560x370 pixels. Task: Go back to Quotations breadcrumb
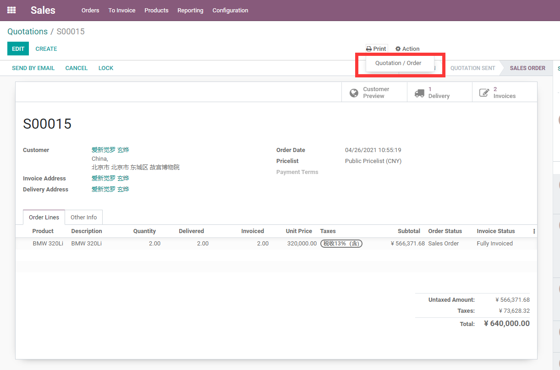pos(27,32)
